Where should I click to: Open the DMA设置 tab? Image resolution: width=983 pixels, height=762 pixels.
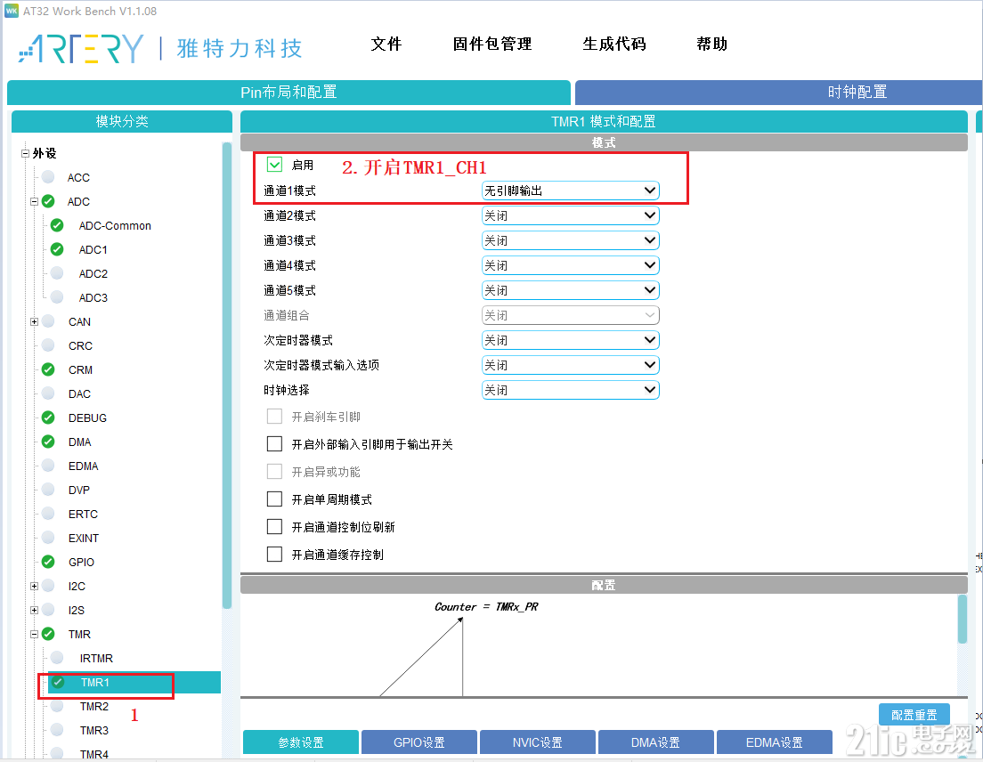tap(655, 742)
